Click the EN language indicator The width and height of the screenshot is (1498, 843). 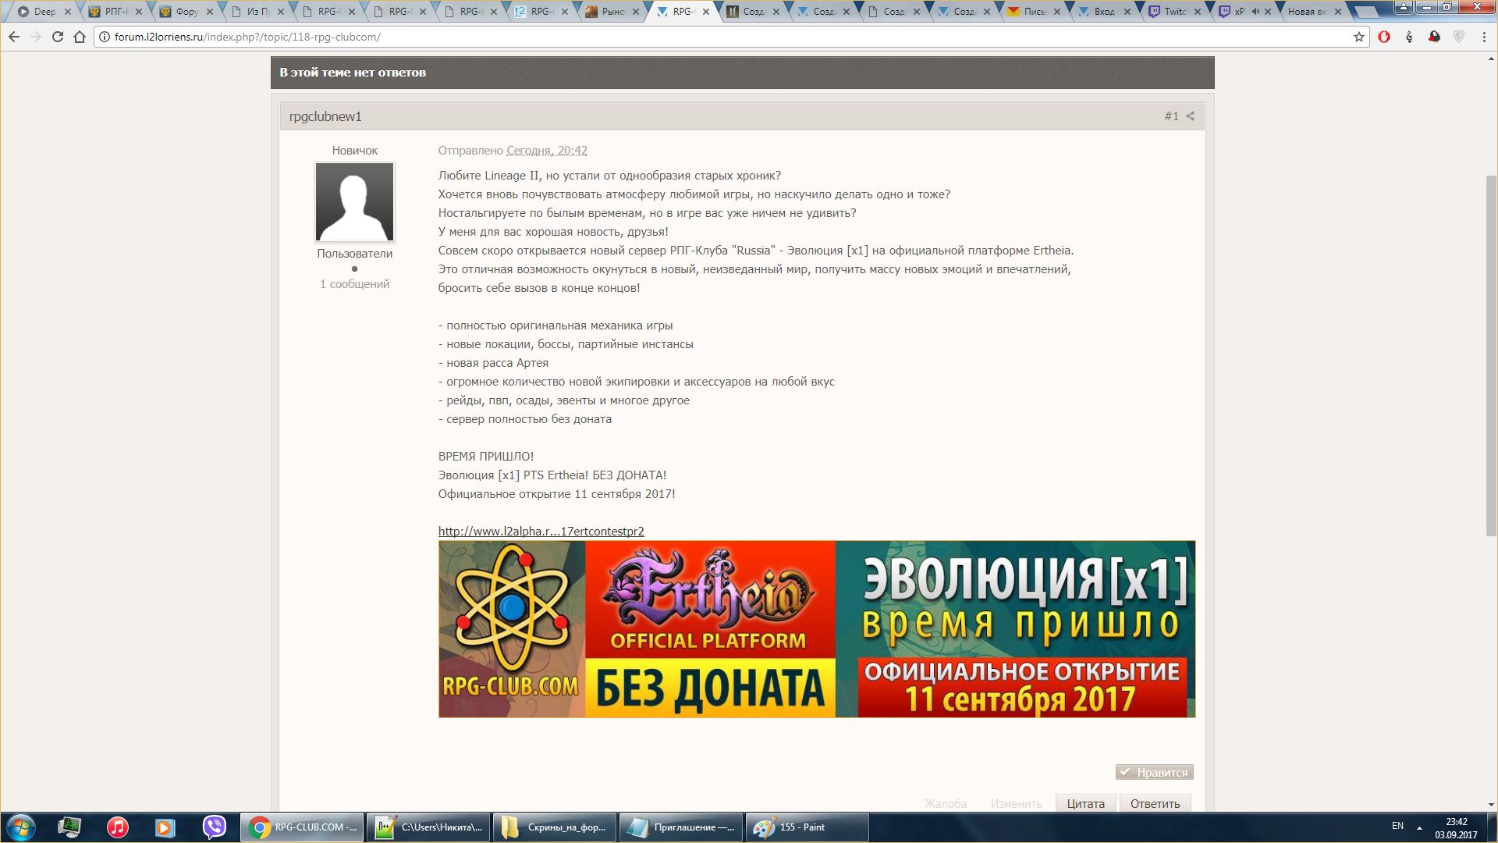click(1397, 826)
